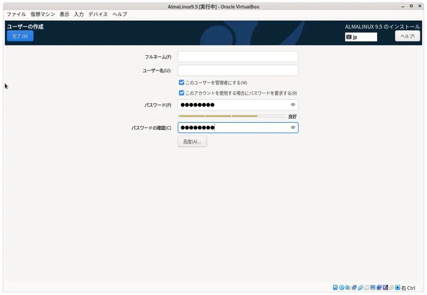
Task: Uncheck このユーザーを管理者にする option
Action: pyautogui.click(x=181, y=82)
